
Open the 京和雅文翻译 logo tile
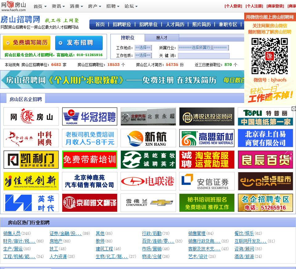coord(90,203)
